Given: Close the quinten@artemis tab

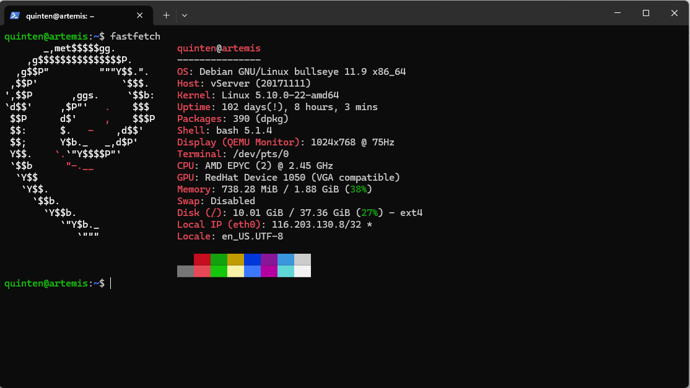Looking at the screenshot, I should [141, 15].
